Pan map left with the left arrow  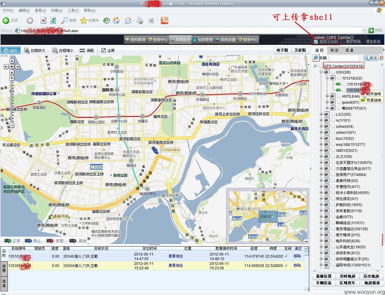(x=6, y=67)
